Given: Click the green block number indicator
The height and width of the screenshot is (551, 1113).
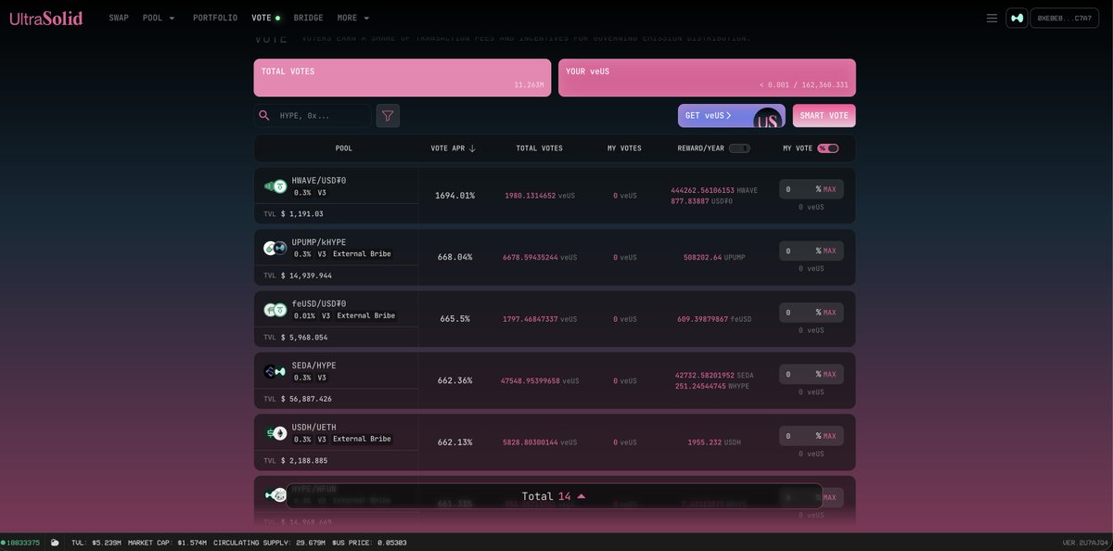Looking at the screenshot, I should coord(20,543).
